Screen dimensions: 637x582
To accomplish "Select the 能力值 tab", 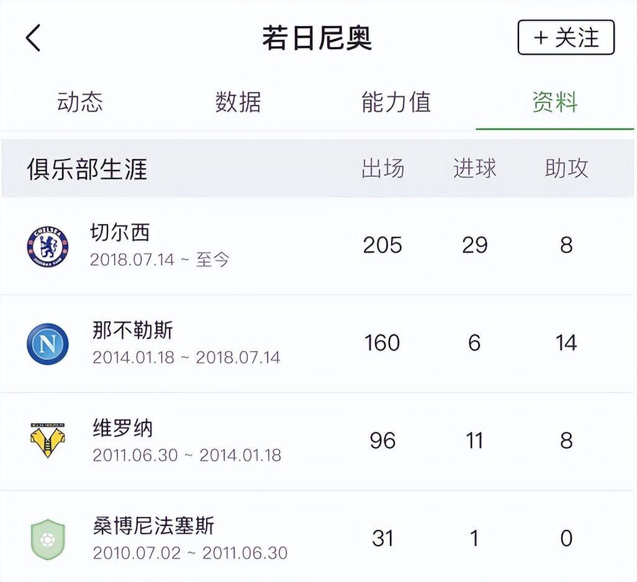I will pos(395,102).
